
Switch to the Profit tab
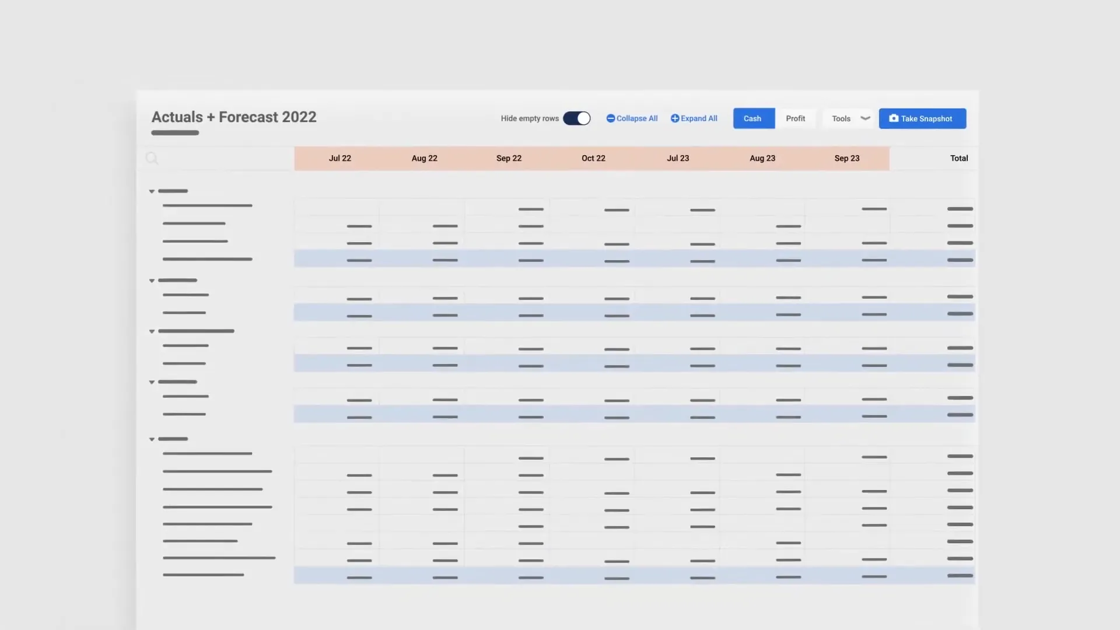click(796, 118)
